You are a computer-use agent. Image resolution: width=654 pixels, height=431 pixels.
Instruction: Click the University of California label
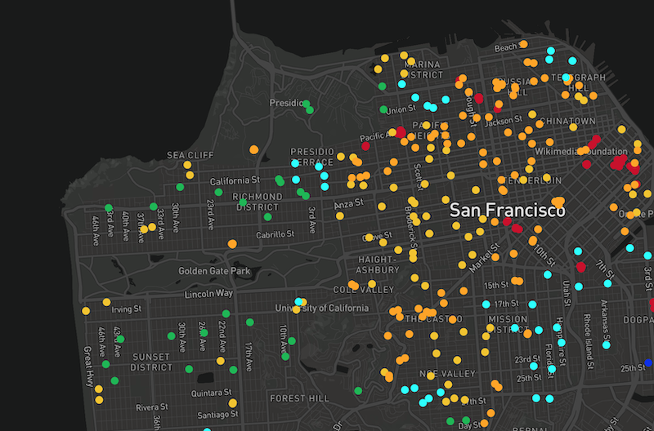322,309
